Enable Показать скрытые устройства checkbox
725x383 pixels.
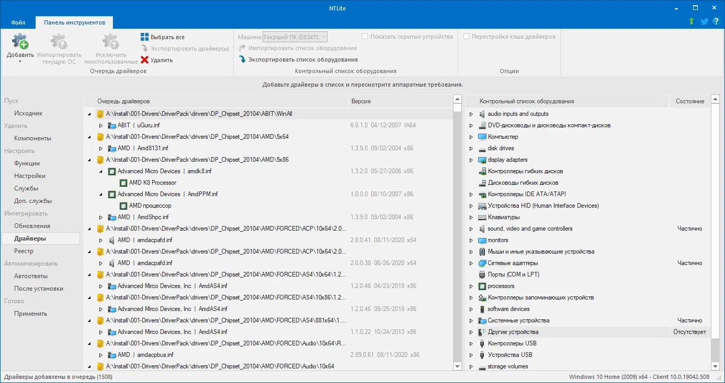(x=365, y=37)
